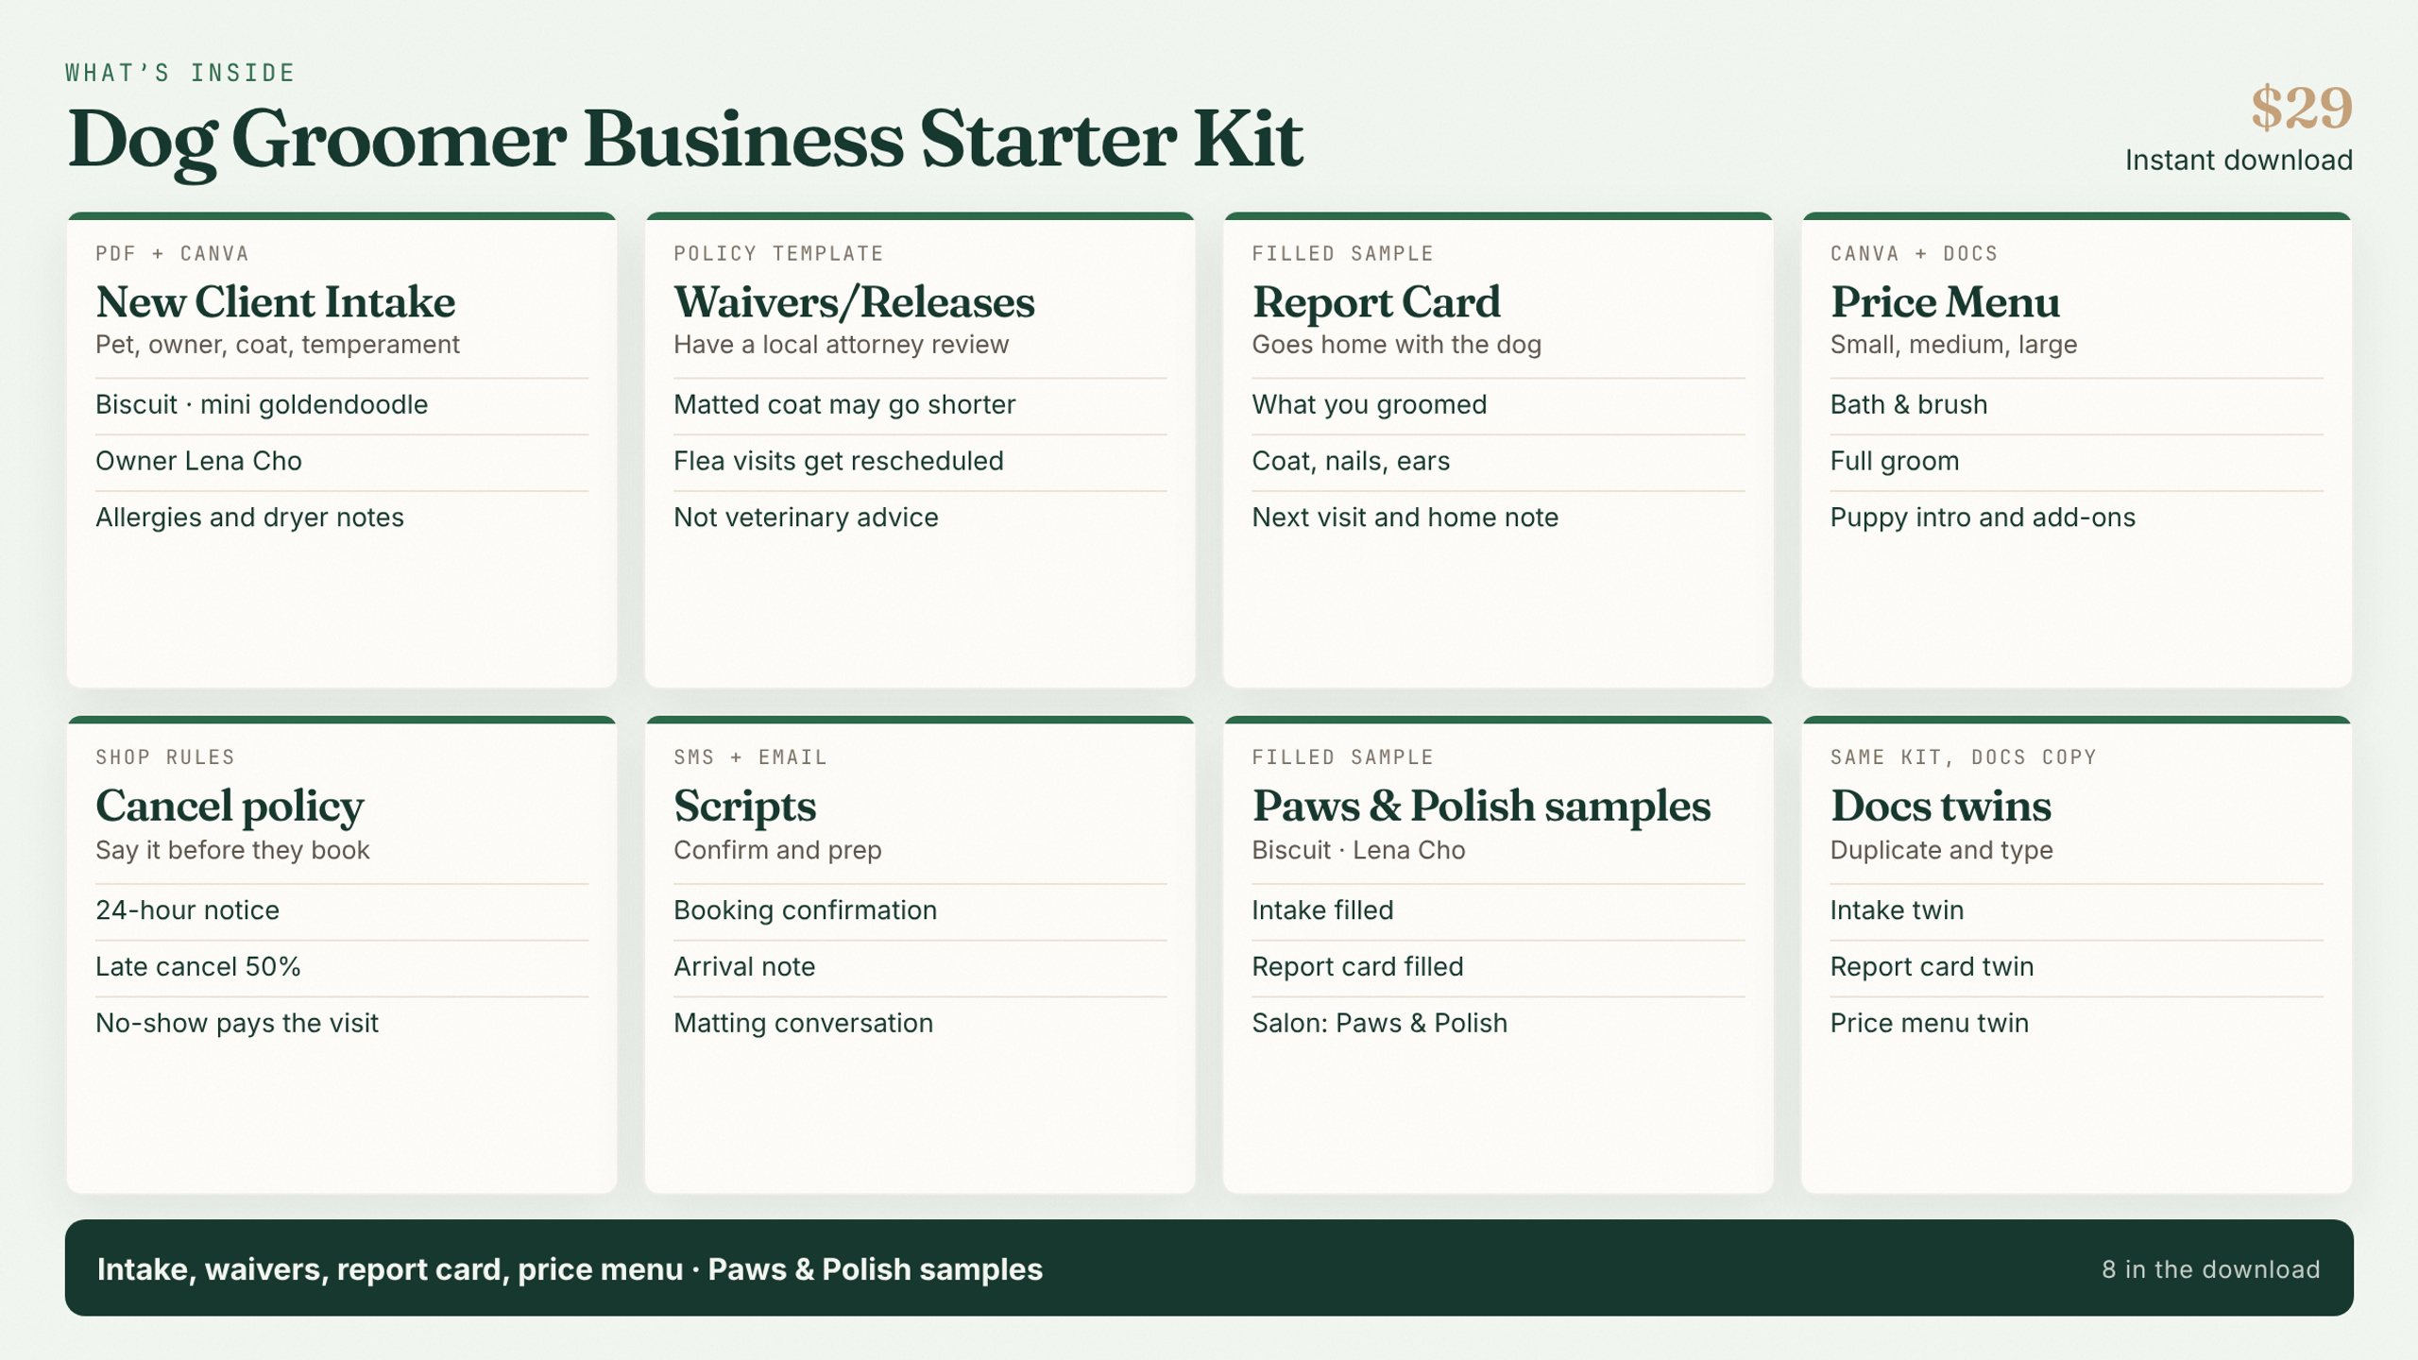This screenshot has height=1360, width=2418.
Task: Select the 'Paws & Polish samples' card heading
Action: click(1481, 807)
